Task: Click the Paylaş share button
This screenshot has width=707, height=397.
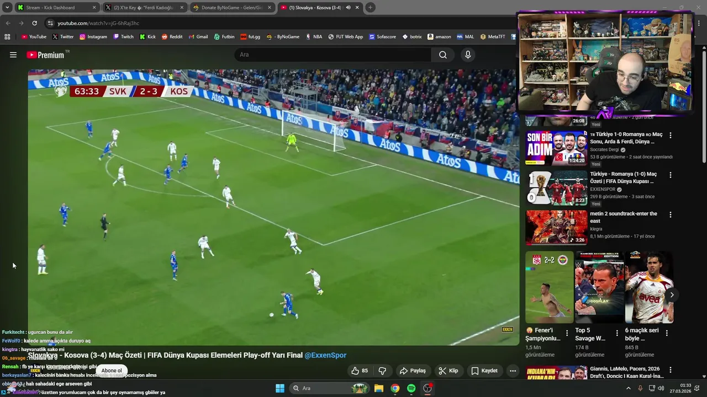Action: pyautogui.click(x=413, y=371)
